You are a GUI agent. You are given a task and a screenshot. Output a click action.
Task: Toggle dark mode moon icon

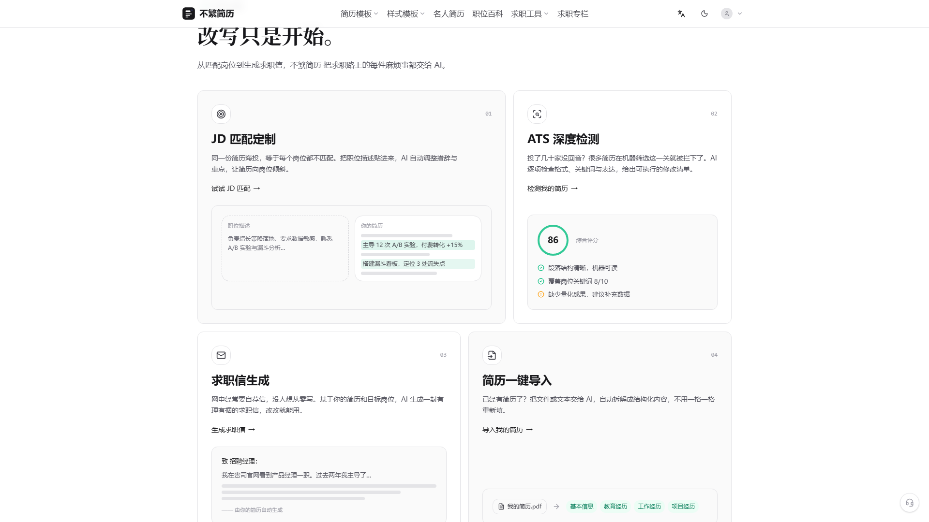pos(704,14)
